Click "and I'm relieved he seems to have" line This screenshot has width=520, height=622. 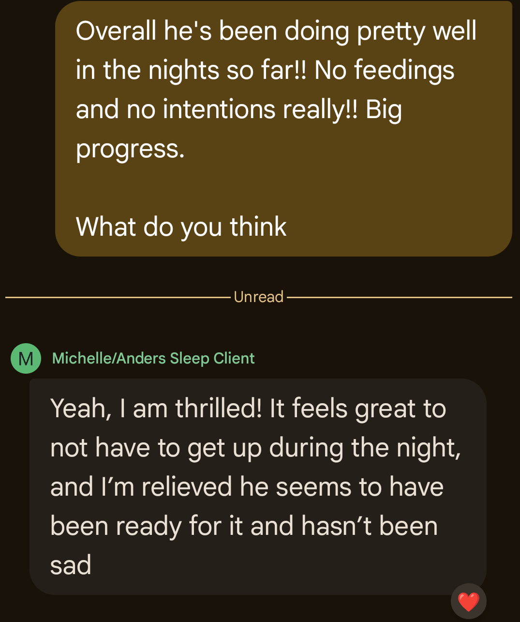(x=247, y=486)
